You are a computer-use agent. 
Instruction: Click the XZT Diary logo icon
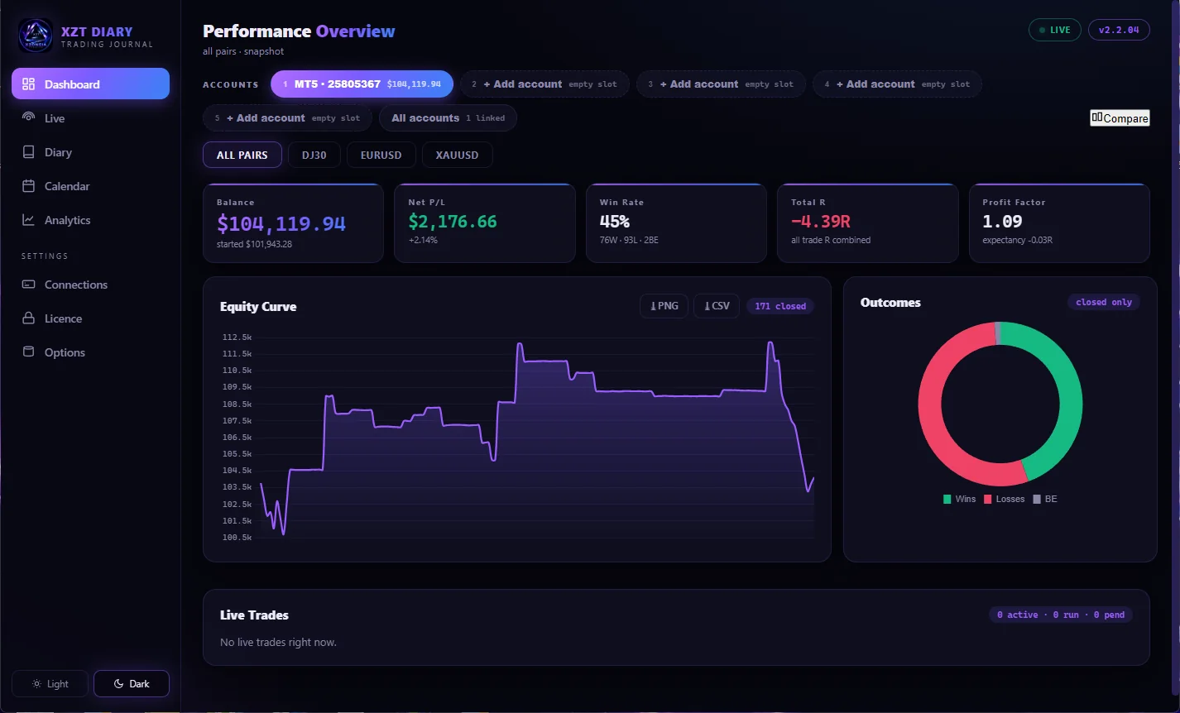click(36, 36)
